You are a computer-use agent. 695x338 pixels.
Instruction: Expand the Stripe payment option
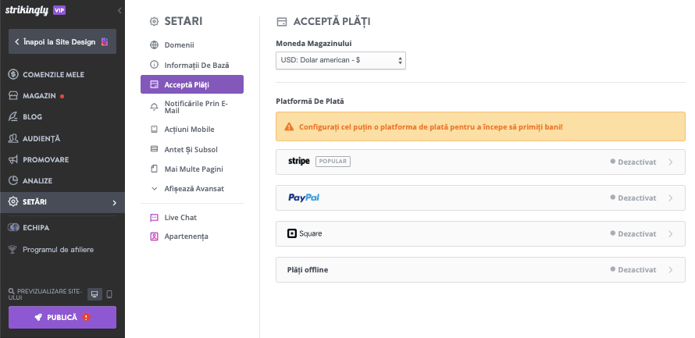[x=480, y=162]
